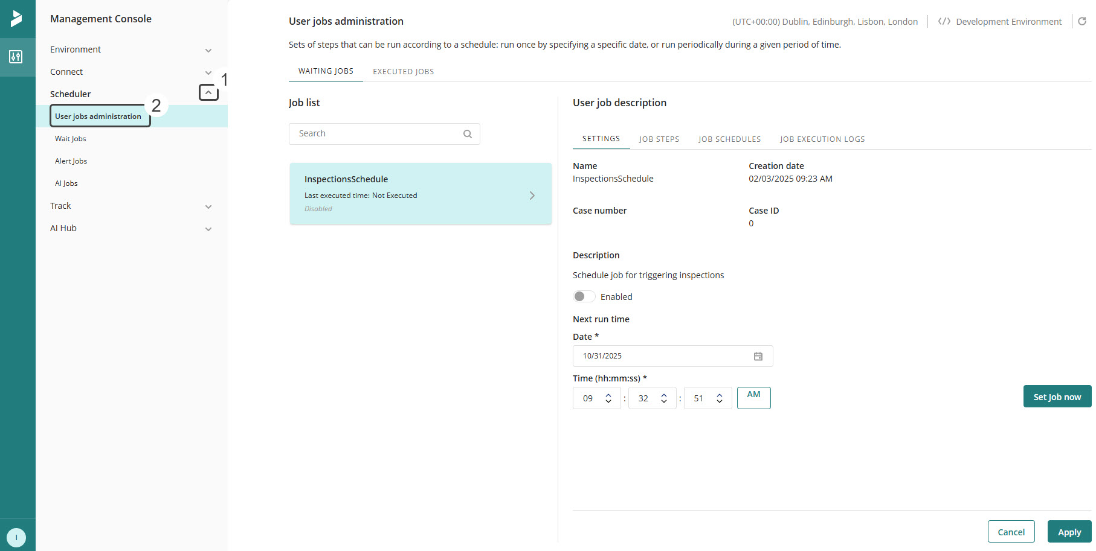Enable the InspectionsSchedule job toggle

(584, 296)
